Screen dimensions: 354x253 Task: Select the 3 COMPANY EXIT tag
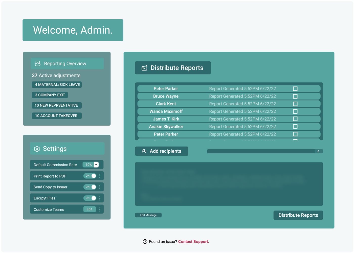[50, 95]
